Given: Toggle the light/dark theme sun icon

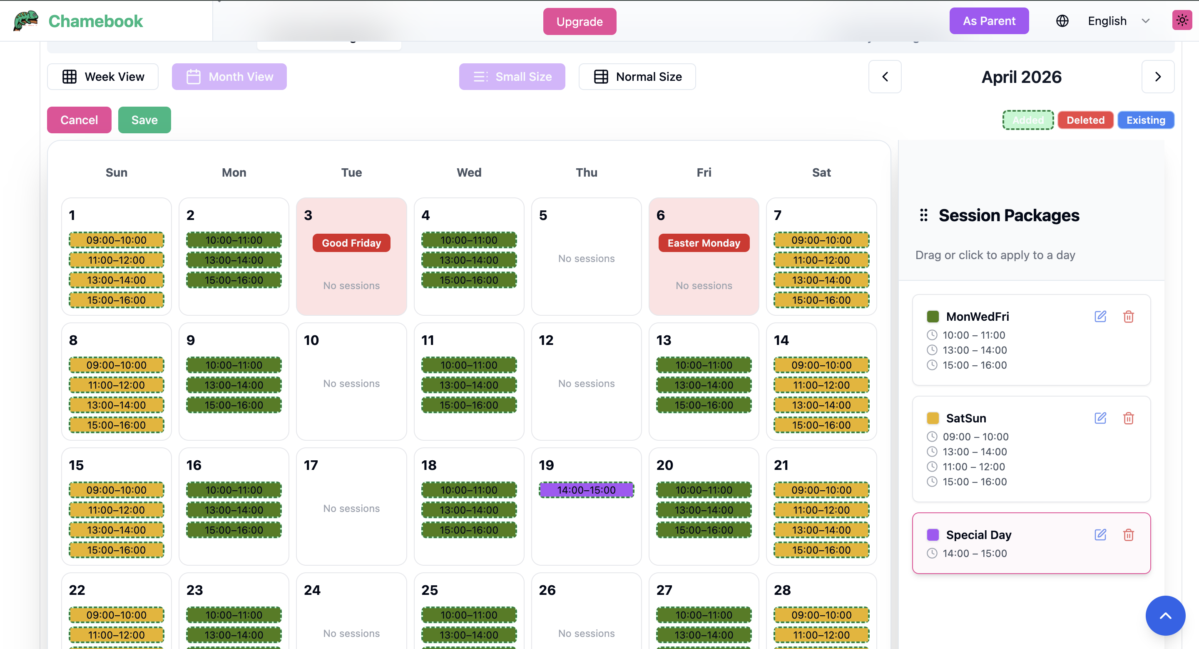Looking at the screenshot, I should (1182, 20).
